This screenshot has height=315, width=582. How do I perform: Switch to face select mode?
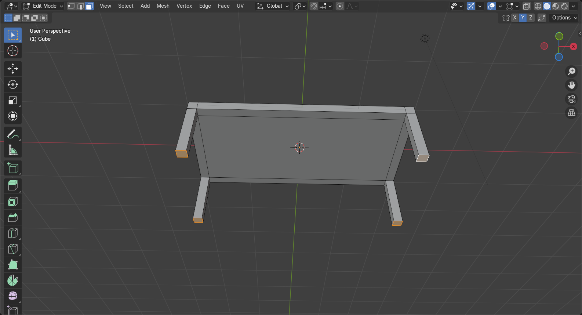pos(90,6)
